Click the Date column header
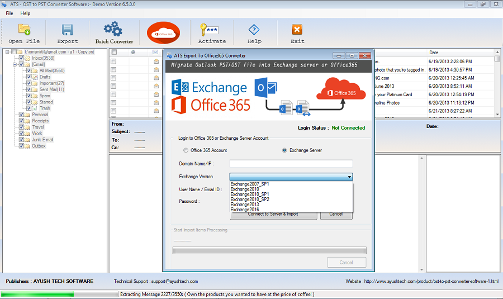The height and width of the screenshot is (299, 503). (434, 53)
